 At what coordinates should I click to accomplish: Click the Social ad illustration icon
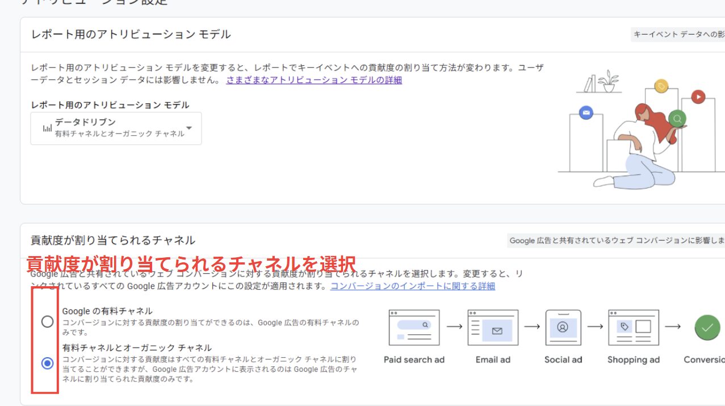coord(563,328)
